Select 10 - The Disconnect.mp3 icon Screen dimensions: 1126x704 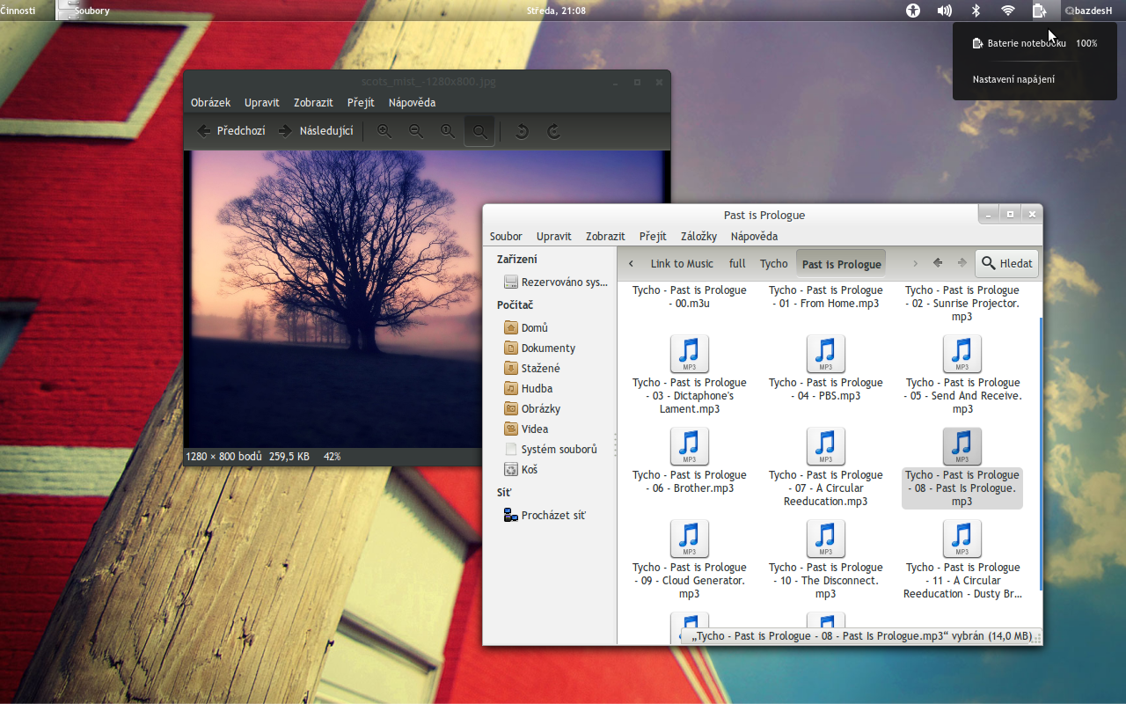[x=825, y=539]
